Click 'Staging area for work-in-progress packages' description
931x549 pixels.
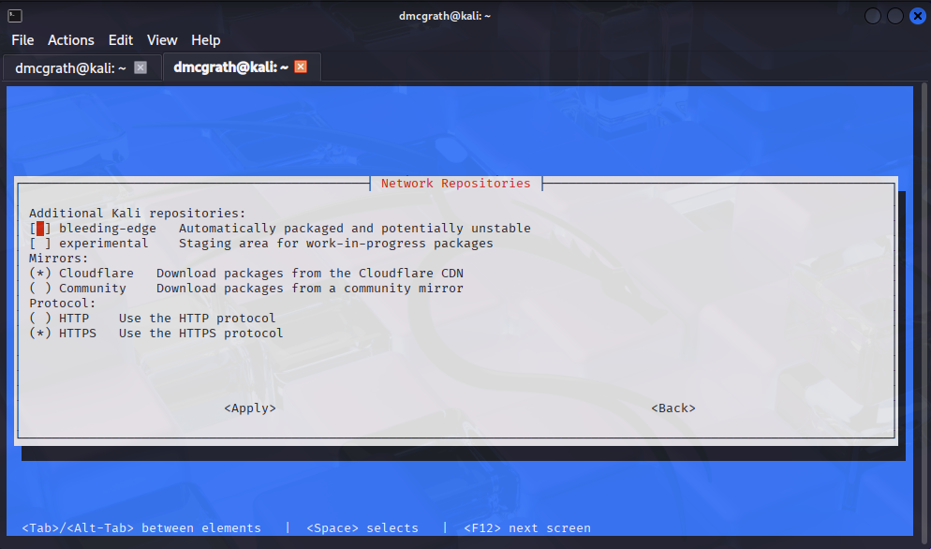(336, 244)
